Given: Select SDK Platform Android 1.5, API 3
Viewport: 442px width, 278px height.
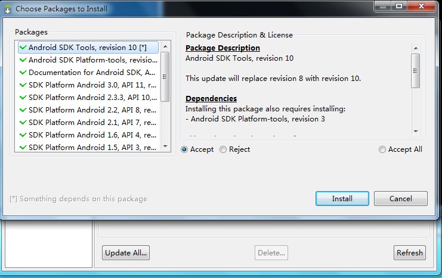Looking at the screenshot, I should pos(88,147).
